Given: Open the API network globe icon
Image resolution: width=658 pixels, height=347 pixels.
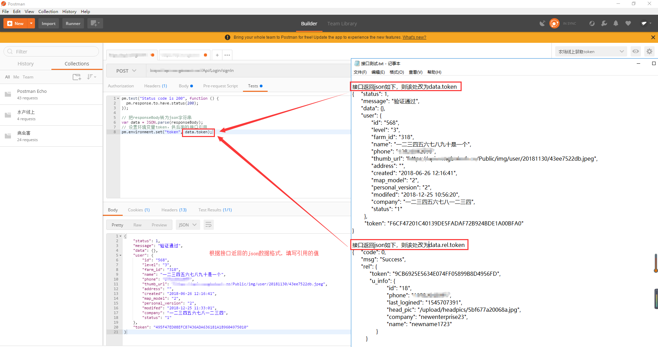Looking at the screenshot, I should click(x=592, y=23).
